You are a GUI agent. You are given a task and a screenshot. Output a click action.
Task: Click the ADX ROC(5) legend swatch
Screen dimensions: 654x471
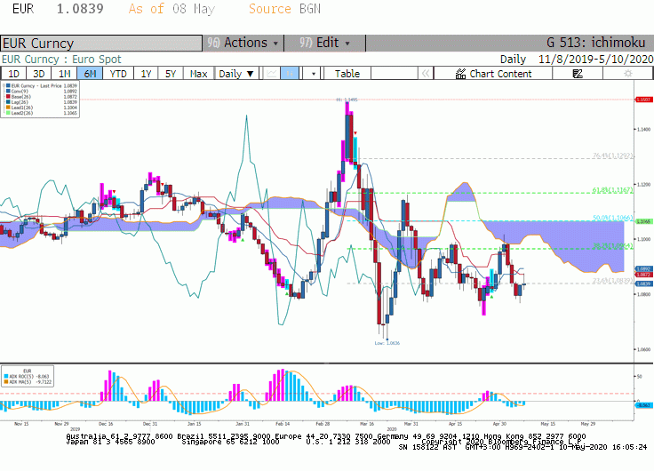[x=6, y=376]
